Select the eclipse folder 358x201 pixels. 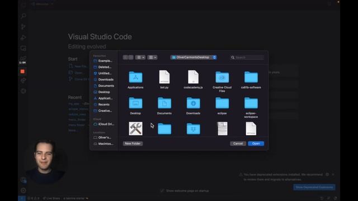(x=222, y=106)
